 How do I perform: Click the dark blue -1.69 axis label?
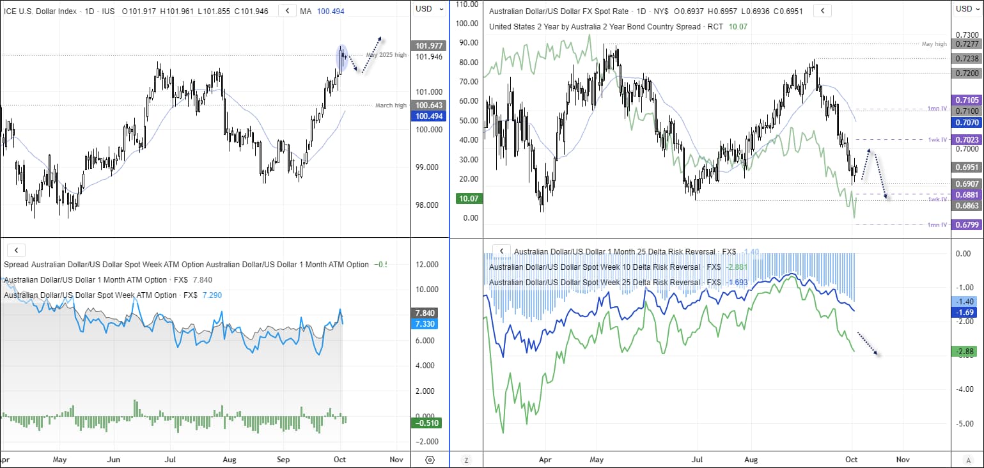click(x=965, y=312)
